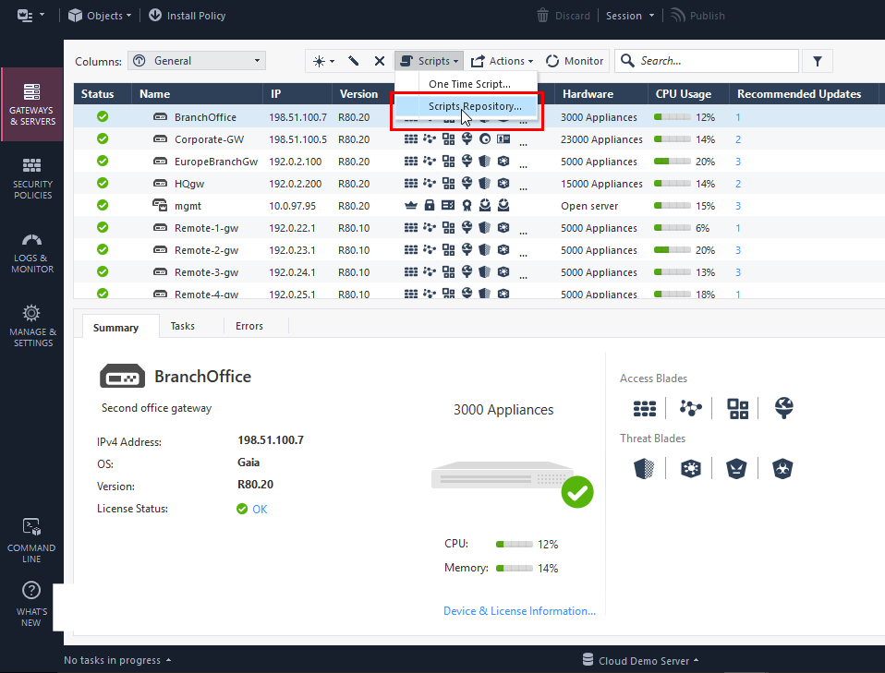Click the Edit pencil icon
The width and height of the screenshot is (885, 673).
pos(353,61)
